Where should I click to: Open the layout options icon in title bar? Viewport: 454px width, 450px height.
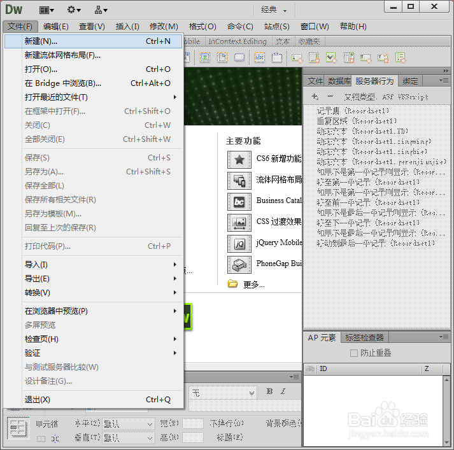click(x=46, y=10)
